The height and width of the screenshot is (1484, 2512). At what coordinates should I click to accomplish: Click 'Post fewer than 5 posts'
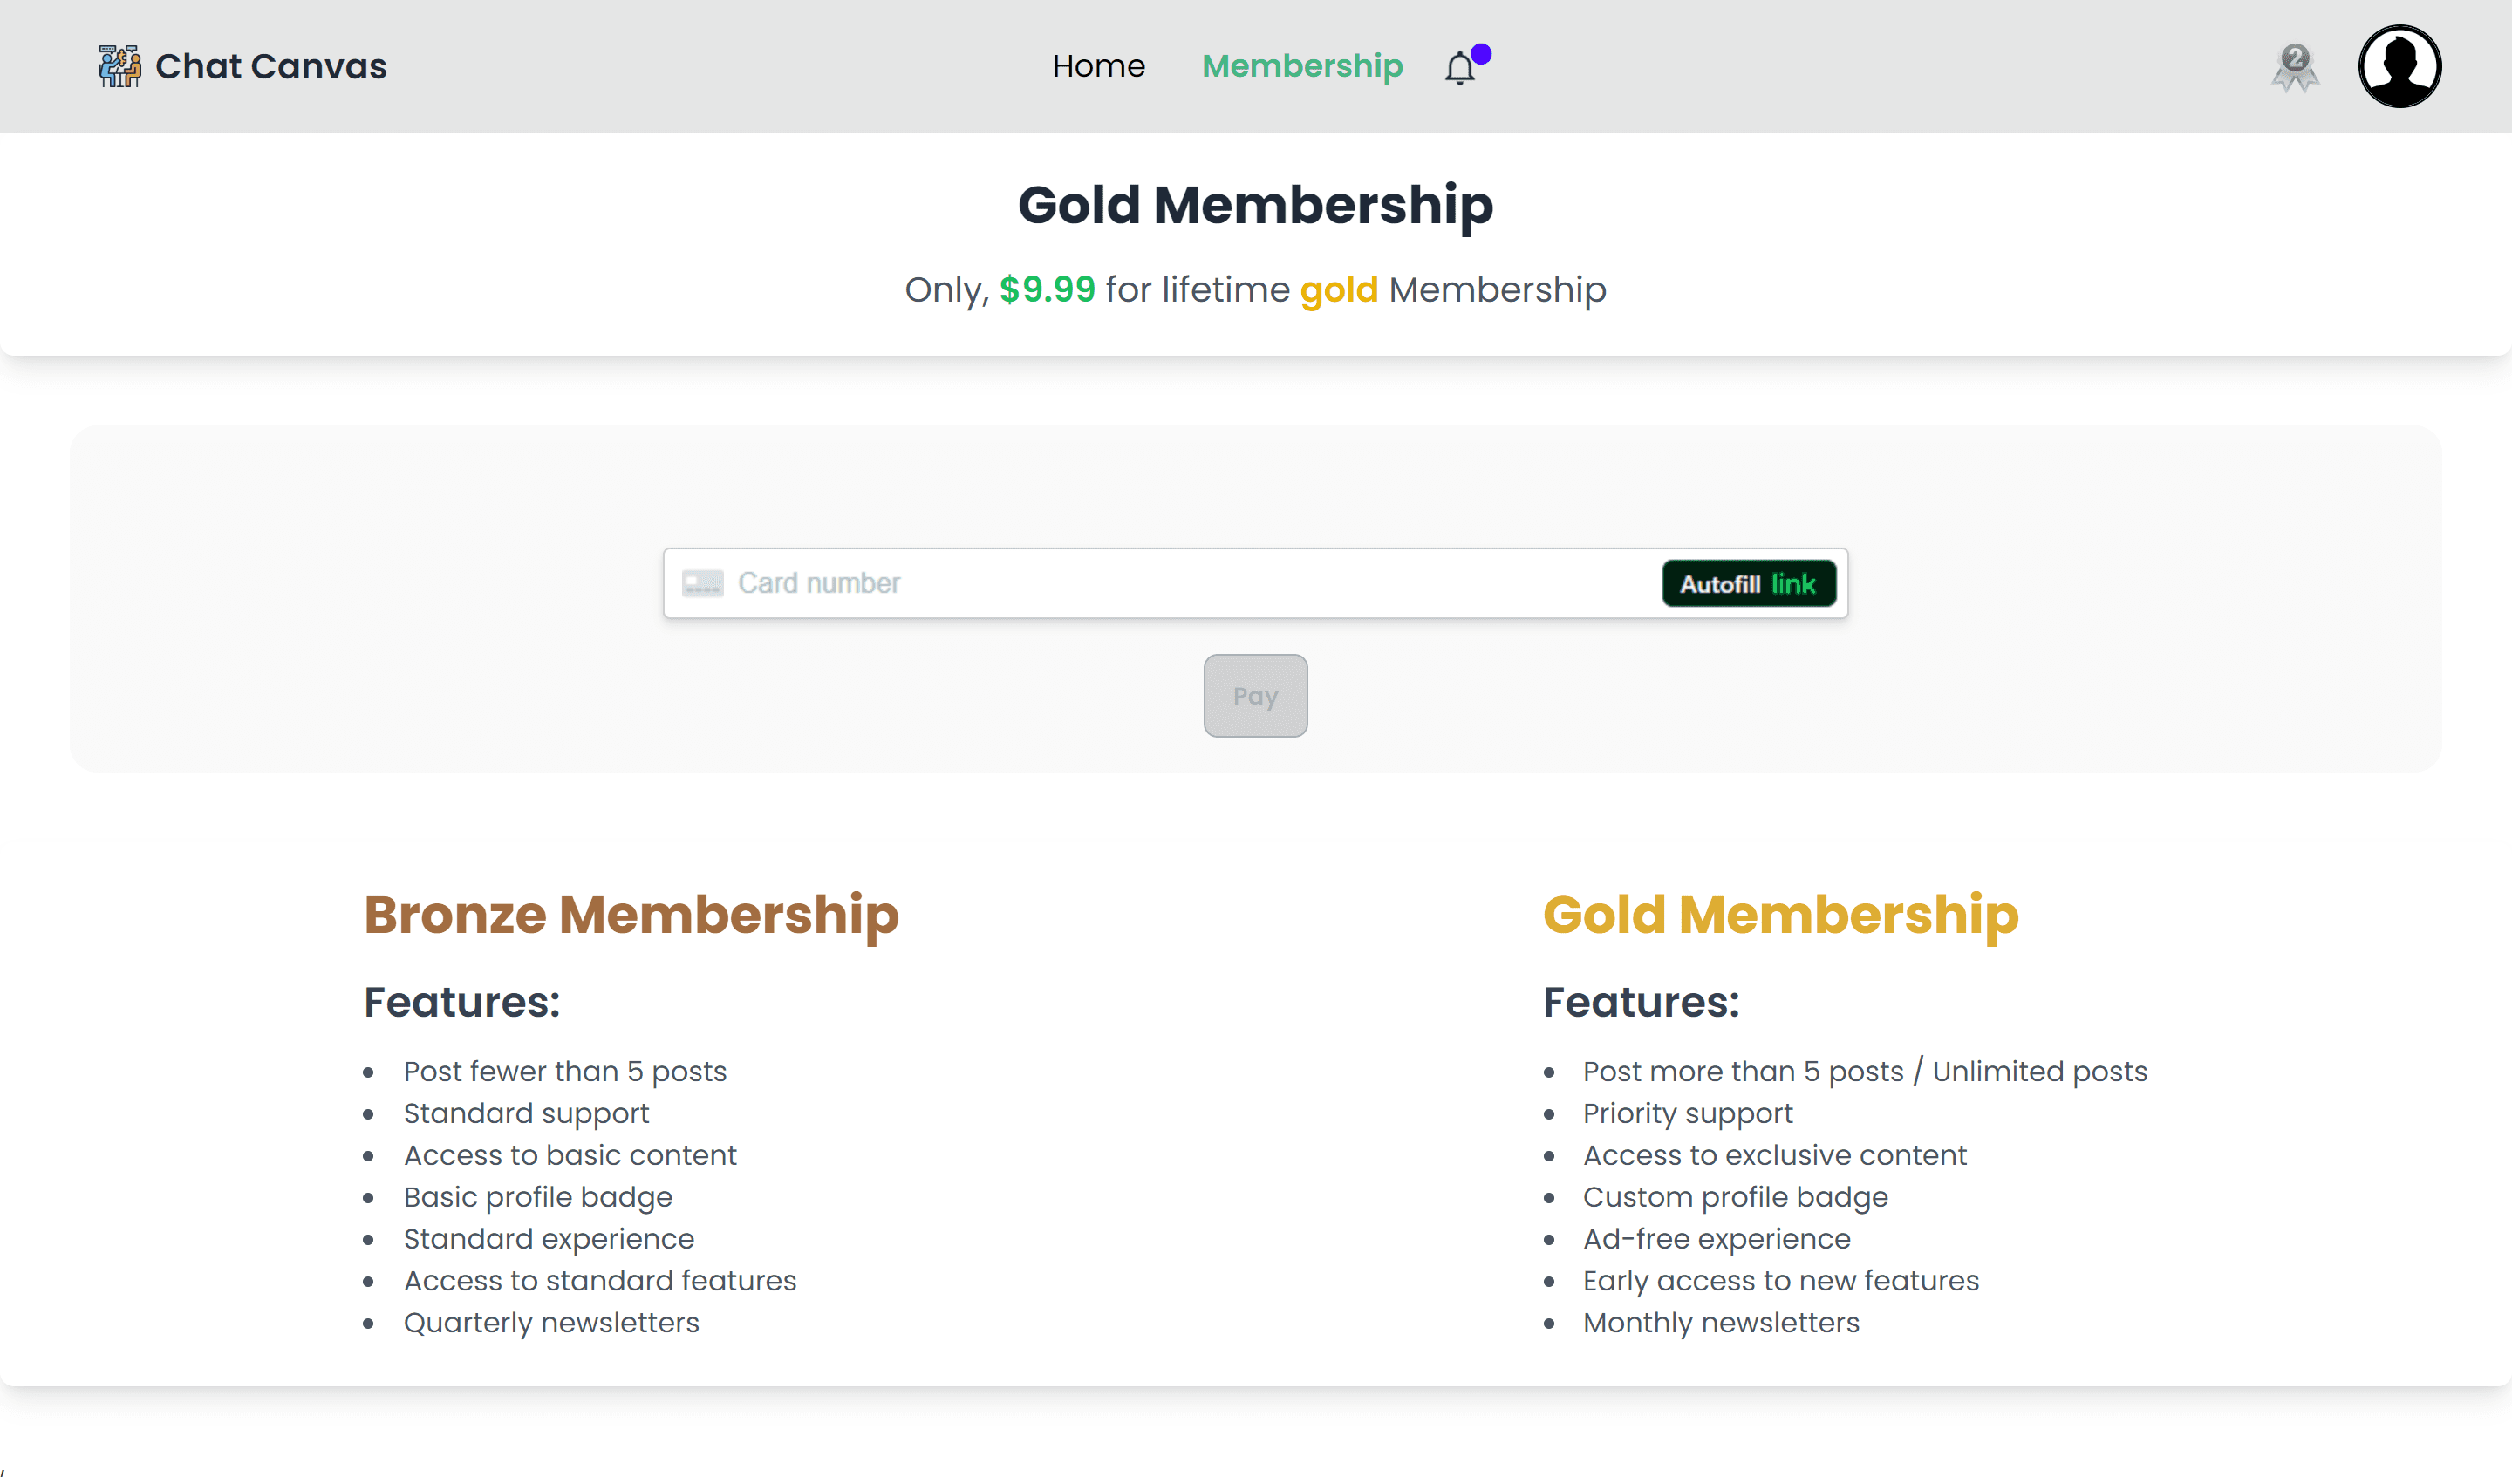[564, 1072]
